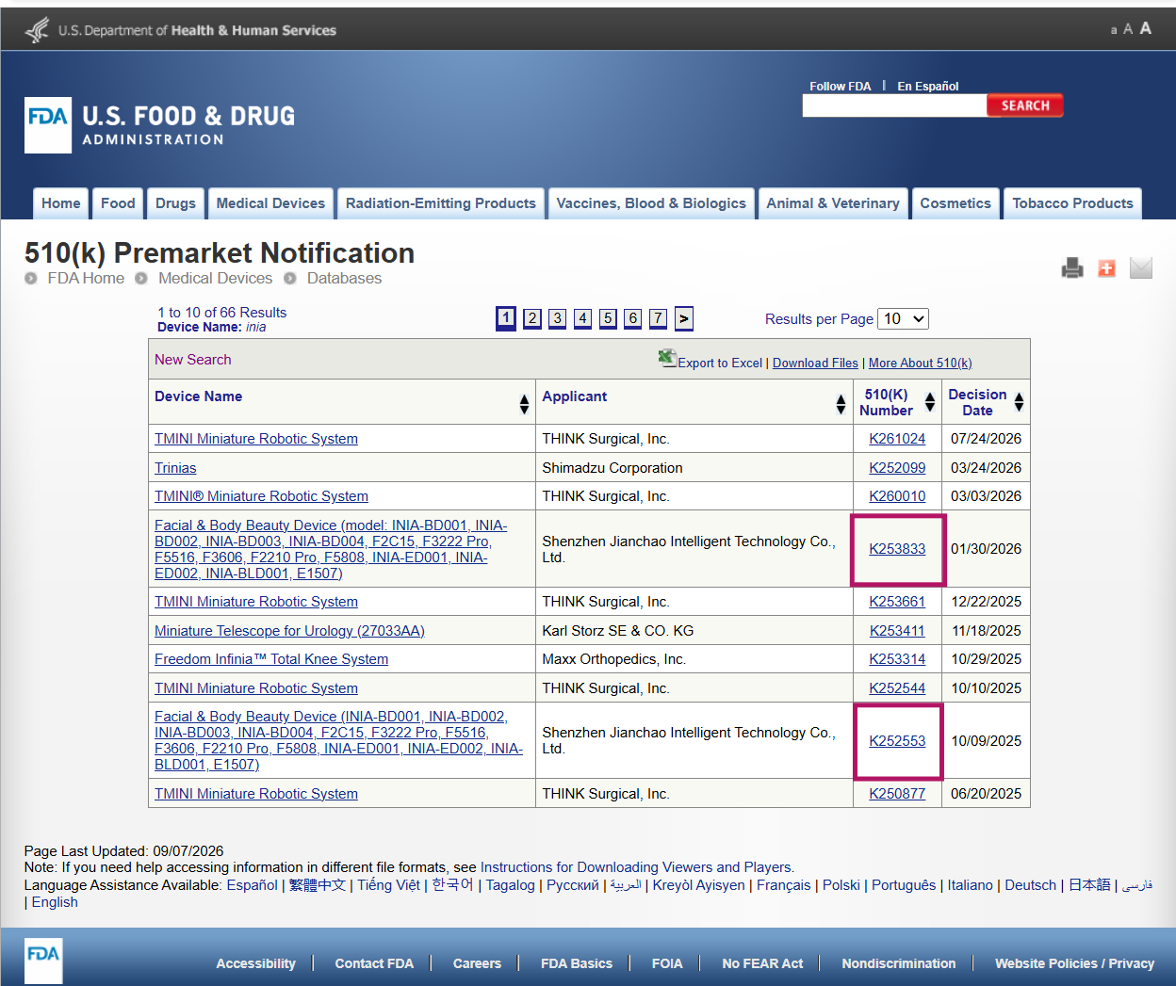This screenshot has width=1176, height=986.
Task: Open the Drugs navigation tab
Action: 175,203
